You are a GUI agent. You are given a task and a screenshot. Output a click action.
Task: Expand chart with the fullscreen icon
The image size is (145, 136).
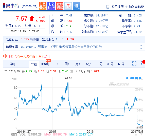click(134, 63)
